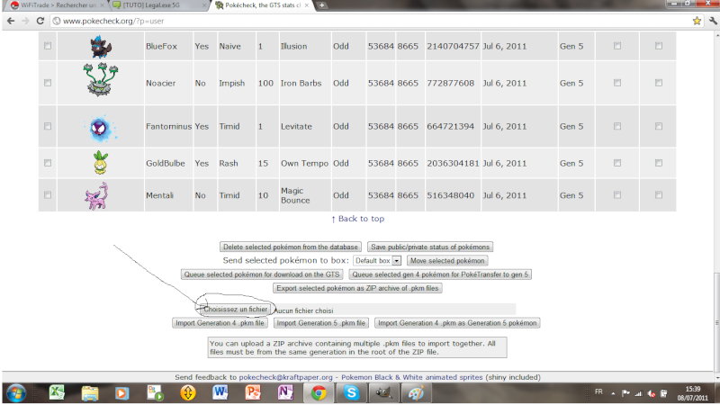
Task: Go back with browser back arrow
Action: [11, 21]
